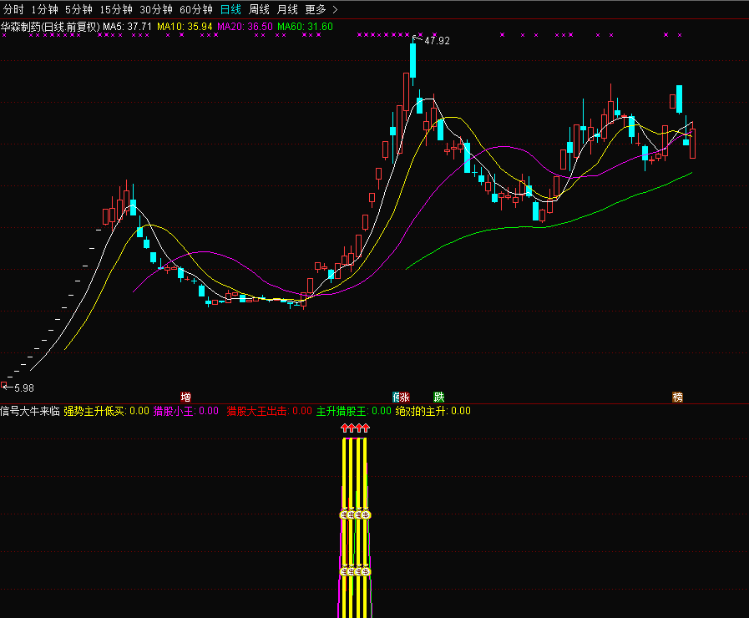The width and height of the screenshot is (749, 618).
Task: Click the MA5: 37.71 indicator label
Action: (x=127, y=27)
